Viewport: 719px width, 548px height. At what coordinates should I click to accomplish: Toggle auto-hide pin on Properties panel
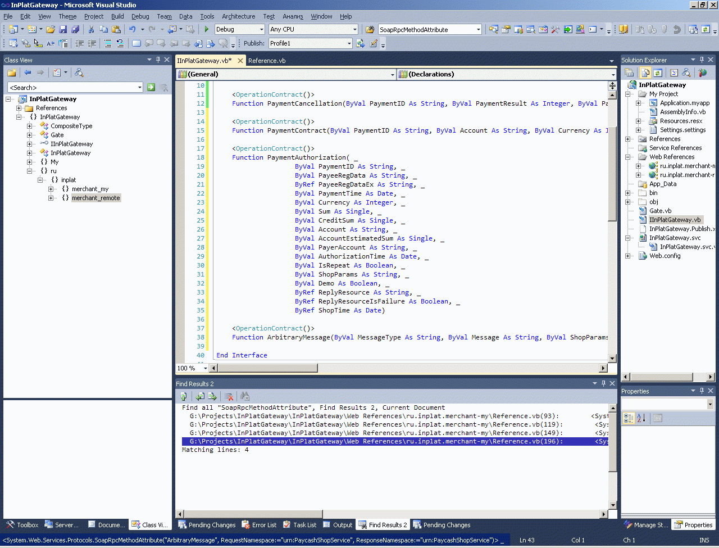pyautogui.click(x=702, y=391)
